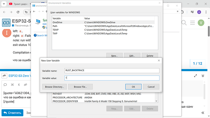Select PROCESSOR_ARCHITECTURE system variable row
The height and width of the screenshot is (118, 210).
(x=103, y=98)
